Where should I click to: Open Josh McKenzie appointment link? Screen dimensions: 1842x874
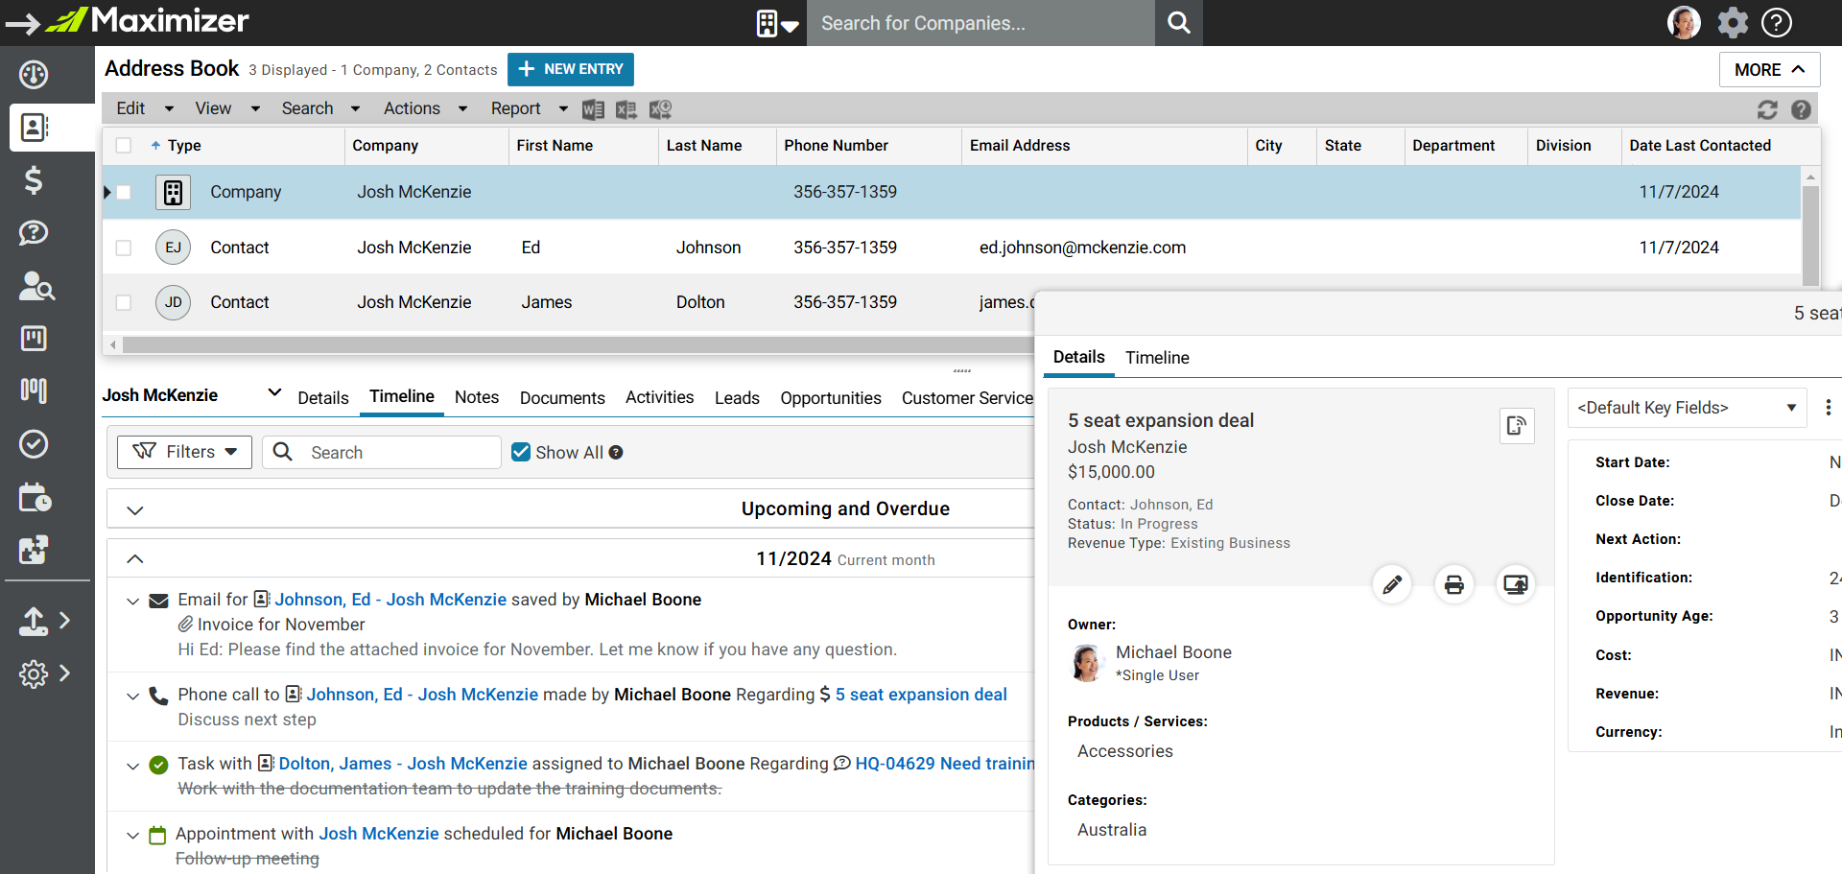click(379, 834)
